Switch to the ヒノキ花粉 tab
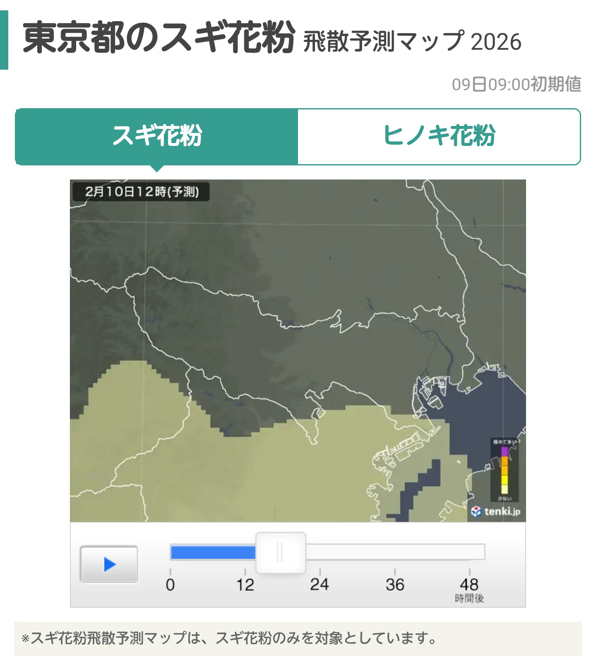Viewport: 596px width, 662px height. point(439,136)
